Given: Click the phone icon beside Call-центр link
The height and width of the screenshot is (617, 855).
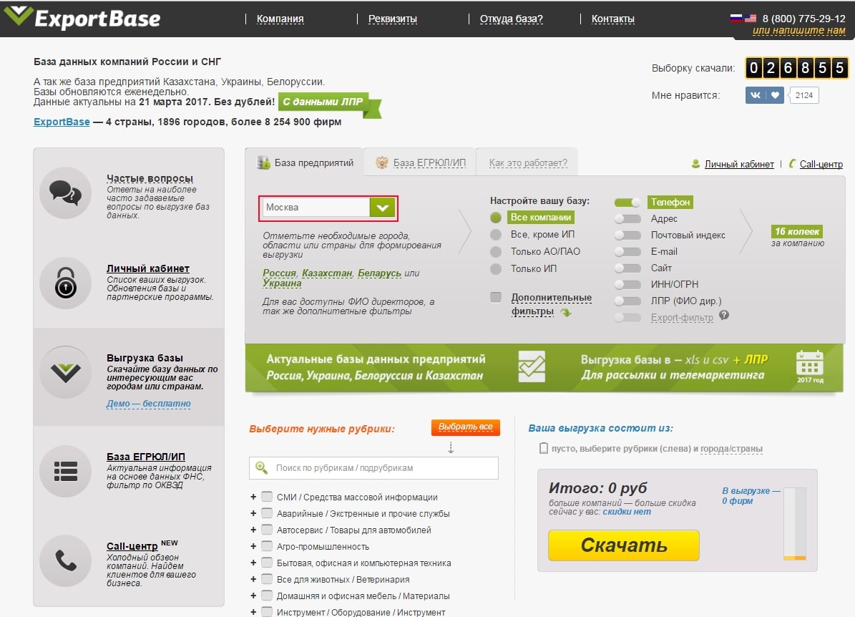Looking at the screenshot, I should pos(792,164).
